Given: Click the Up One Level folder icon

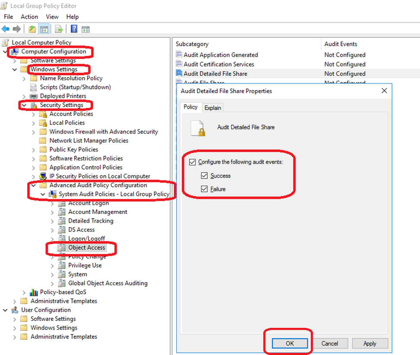Looking at the screenshot, I should pyautogui.click(x=32, y=29).
